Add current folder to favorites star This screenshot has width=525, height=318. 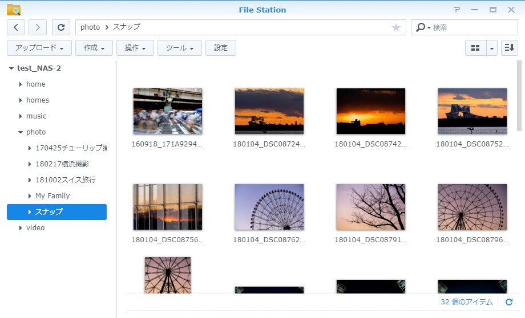(x=396, y=27)
